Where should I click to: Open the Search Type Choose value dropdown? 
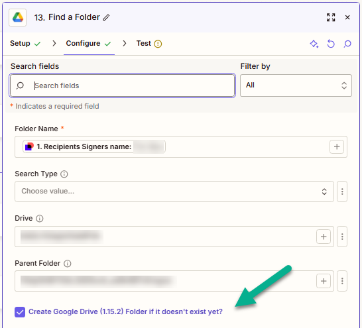click(174, 191)
